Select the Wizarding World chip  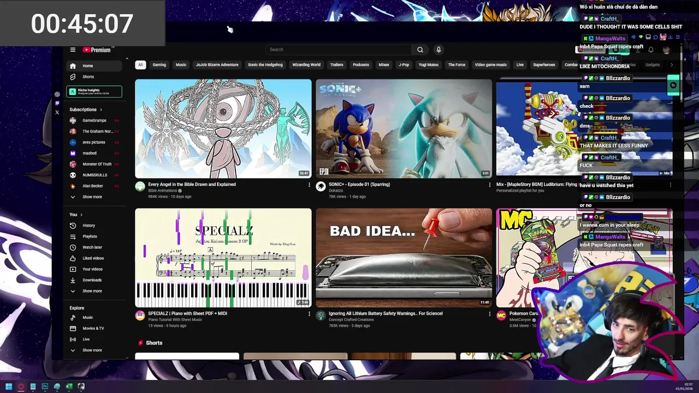pyautogui.click(x=306, y=65)
